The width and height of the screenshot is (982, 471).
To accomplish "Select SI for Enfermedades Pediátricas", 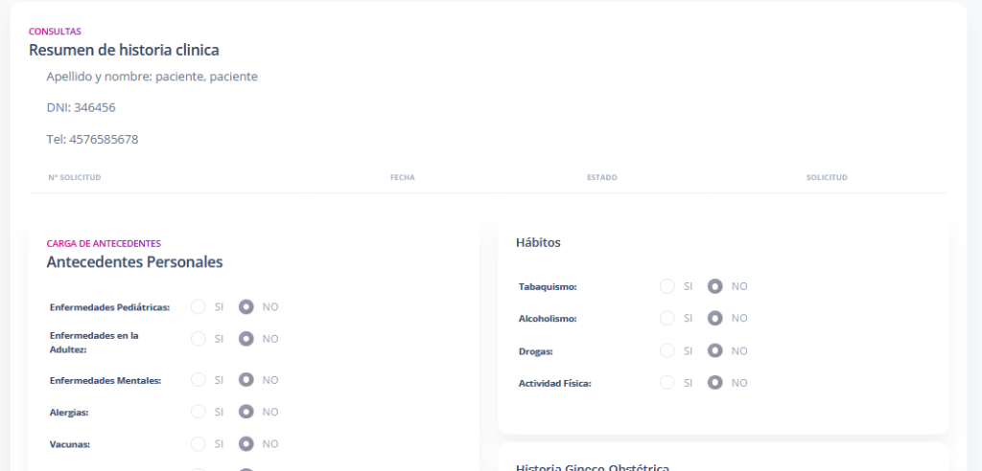I will point(199,307).
